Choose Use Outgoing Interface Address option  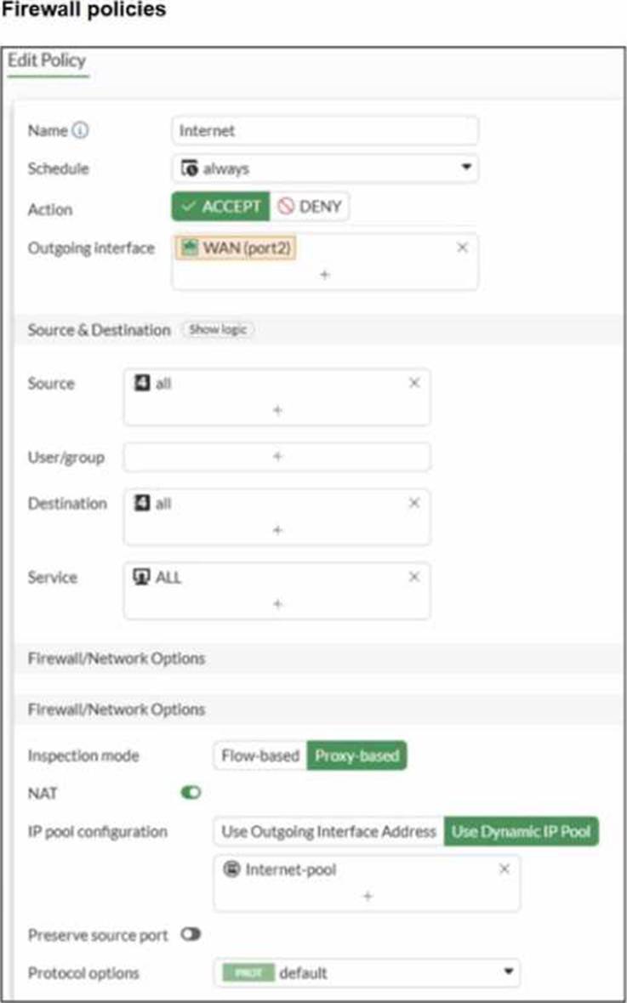point(328,831)
